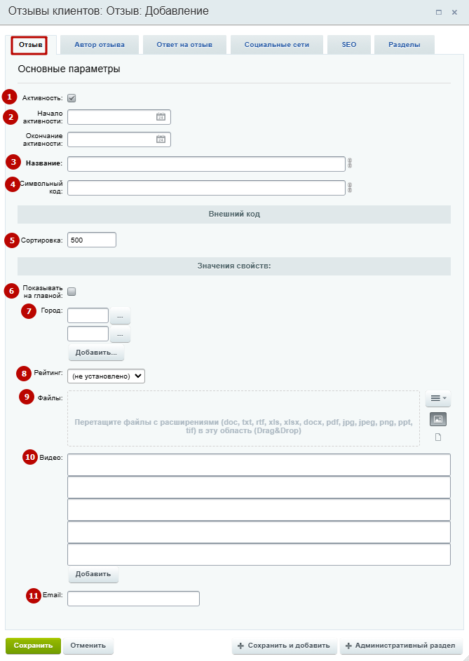Maximize the dialog window

pos(439,12)
